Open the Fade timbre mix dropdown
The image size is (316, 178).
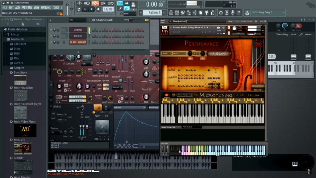pyautogui.click(x=87, y=64)
